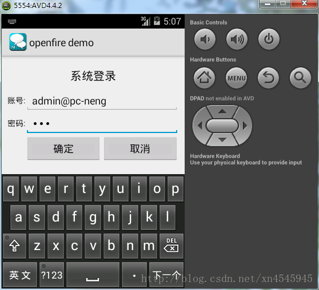319x290 pixels.
Task: Tap the o key
Action: coord(157,189)
